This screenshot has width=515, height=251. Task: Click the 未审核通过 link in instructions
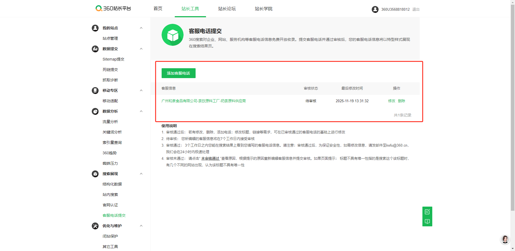click(x=210, y=158)
